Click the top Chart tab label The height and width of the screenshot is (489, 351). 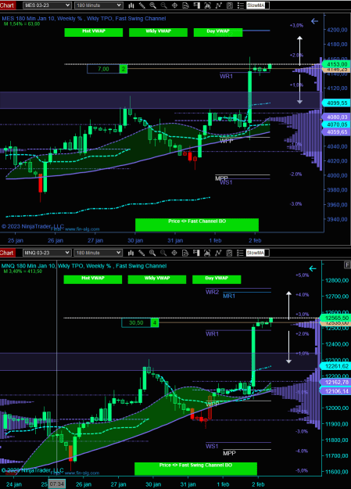tap(7, 5)
